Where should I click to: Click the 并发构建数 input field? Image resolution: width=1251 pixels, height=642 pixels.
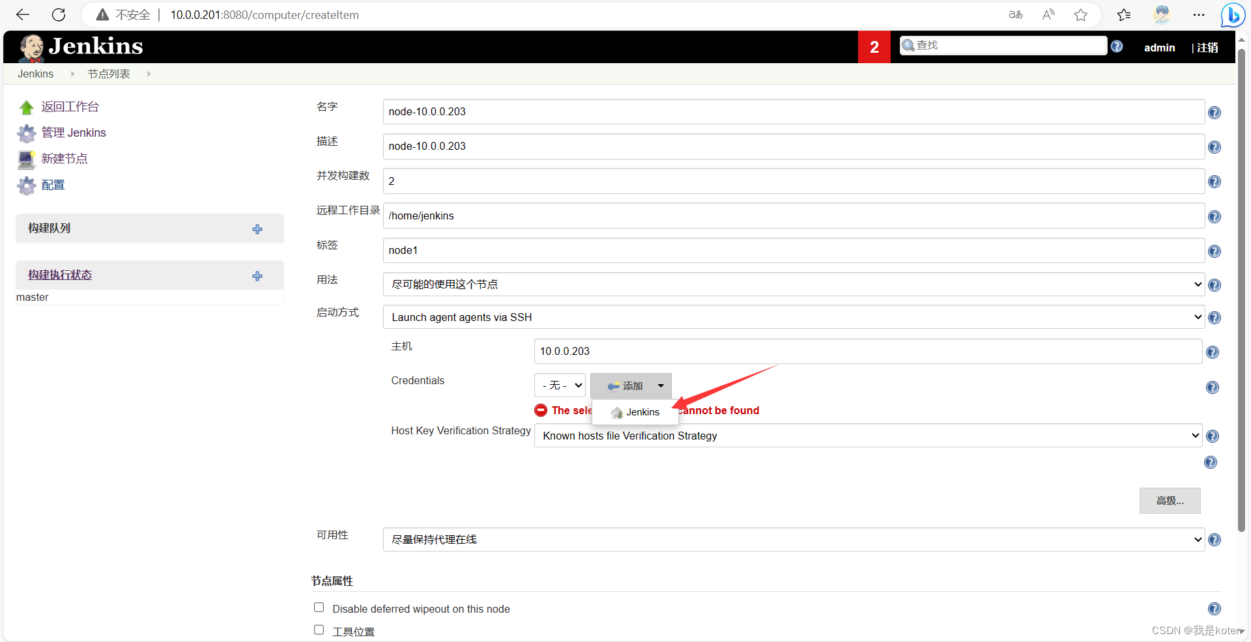coord(794,181)
